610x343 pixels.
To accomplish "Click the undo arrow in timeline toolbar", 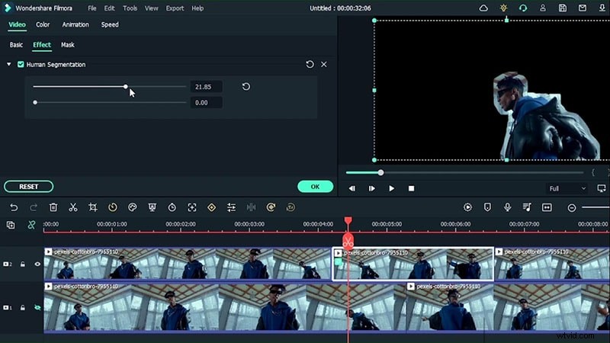I will pos(14,207).
